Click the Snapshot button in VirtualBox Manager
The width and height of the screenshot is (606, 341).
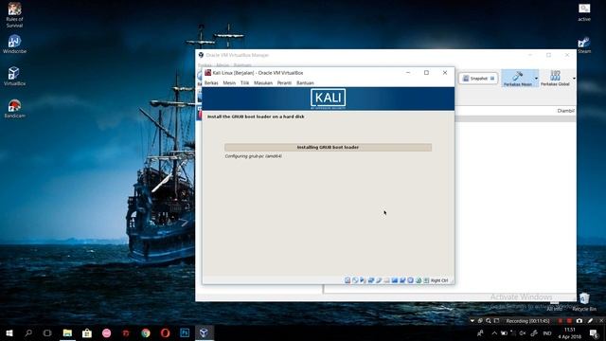pos(478,79)
